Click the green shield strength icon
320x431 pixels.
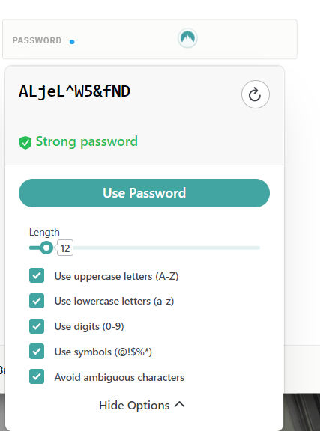point(25,143)
